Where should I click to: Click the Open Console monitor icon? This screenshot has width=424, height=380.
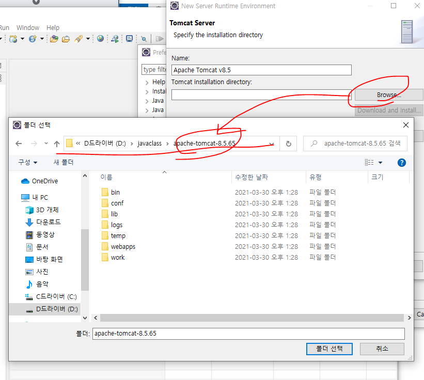(130, 39)
